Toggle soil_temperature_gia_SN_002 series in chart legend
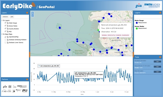 click(49, 66)
